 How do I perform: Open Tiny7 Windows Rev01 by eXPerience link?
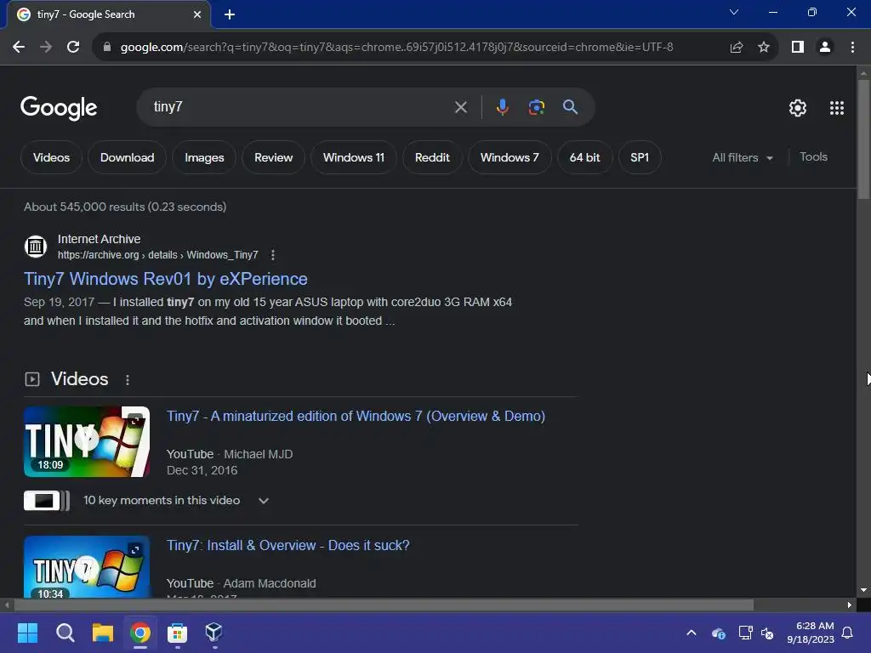(166, 279)
